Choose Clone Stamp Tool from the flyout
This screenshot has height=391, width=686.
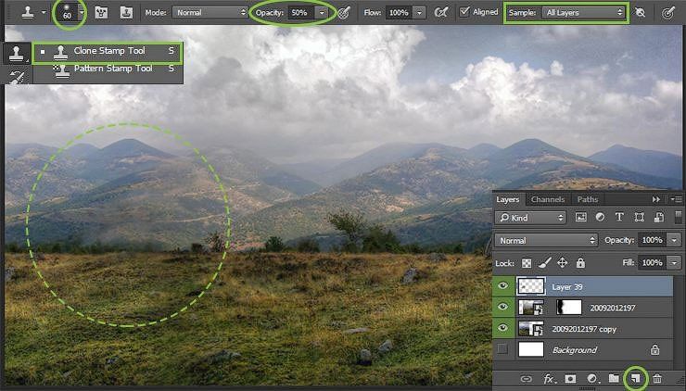pos(108,52)
